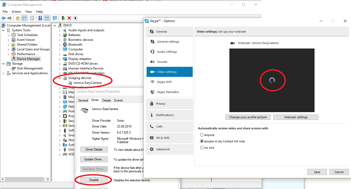The image size is (351, 189).
Task: Click the red X Uninstall toolbar icon
Action: pos(69,18)
